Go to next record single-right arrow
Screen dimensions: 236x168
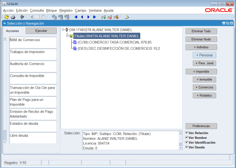pos(88,17)
